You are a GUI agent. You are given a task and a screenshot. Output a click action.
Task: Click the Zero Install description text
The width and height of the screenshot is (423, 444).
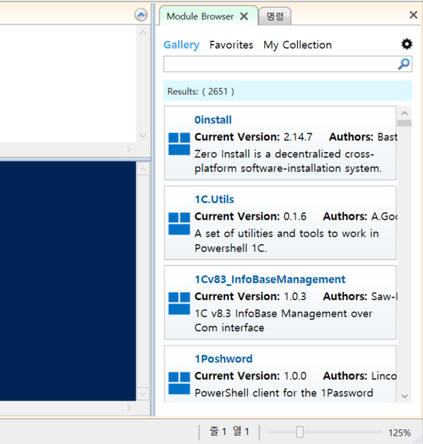[288, 161]
